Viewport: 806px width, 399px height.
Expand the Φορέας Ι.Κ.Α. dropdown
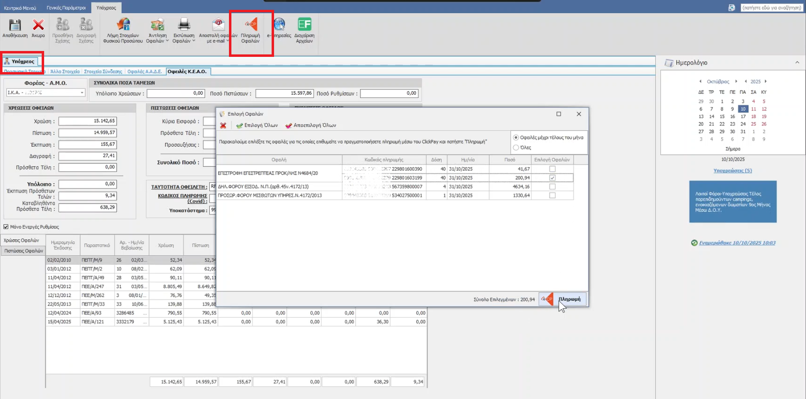point(81,93)
